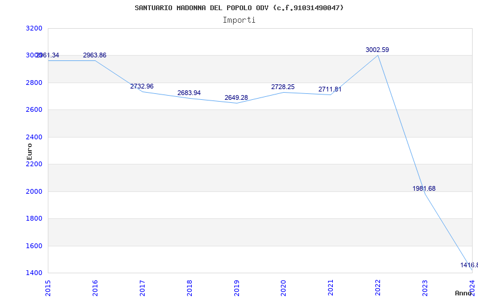
Task: Select the 2015 year axis label
Action: 48,288
